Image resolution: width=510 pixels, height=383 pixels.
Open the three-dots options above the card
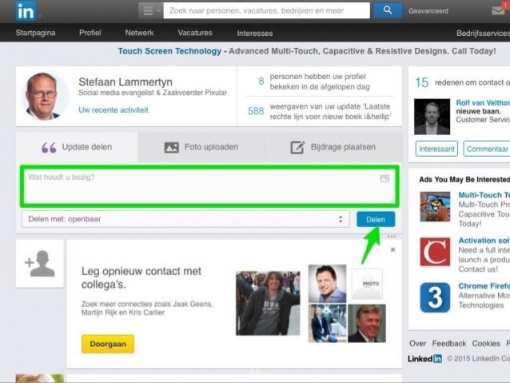pos(391,237)
